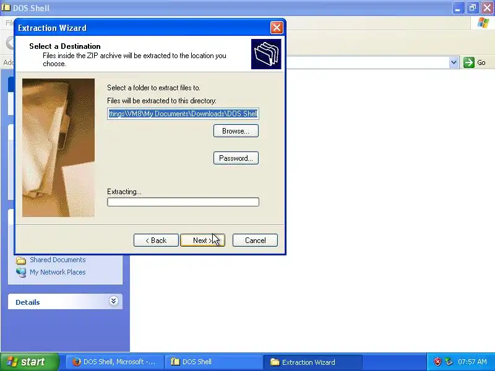Click the green Go arrow button

[469, 62]
